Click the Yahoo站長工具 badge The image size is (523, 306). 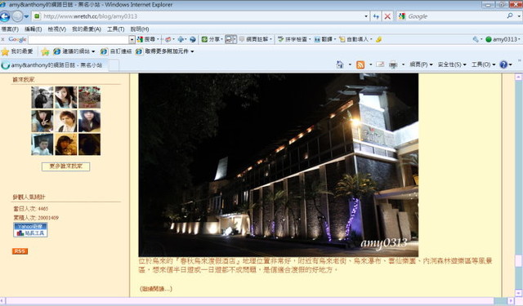click(x=30, y=230)
